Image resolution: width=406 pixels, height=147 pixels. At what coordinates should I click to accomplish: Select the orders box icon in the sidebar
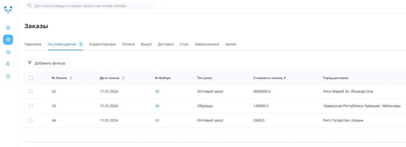click(x=8, y=40)
